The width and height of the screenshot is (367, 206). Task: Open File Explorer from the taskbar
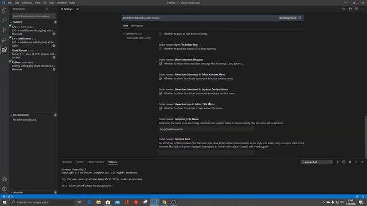click(99, 202)
